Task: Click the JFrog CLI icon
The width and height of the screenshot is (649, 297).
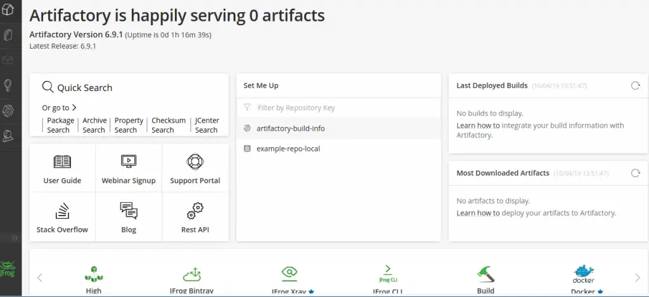Action: pyautogui.click(x=388, y=274)
